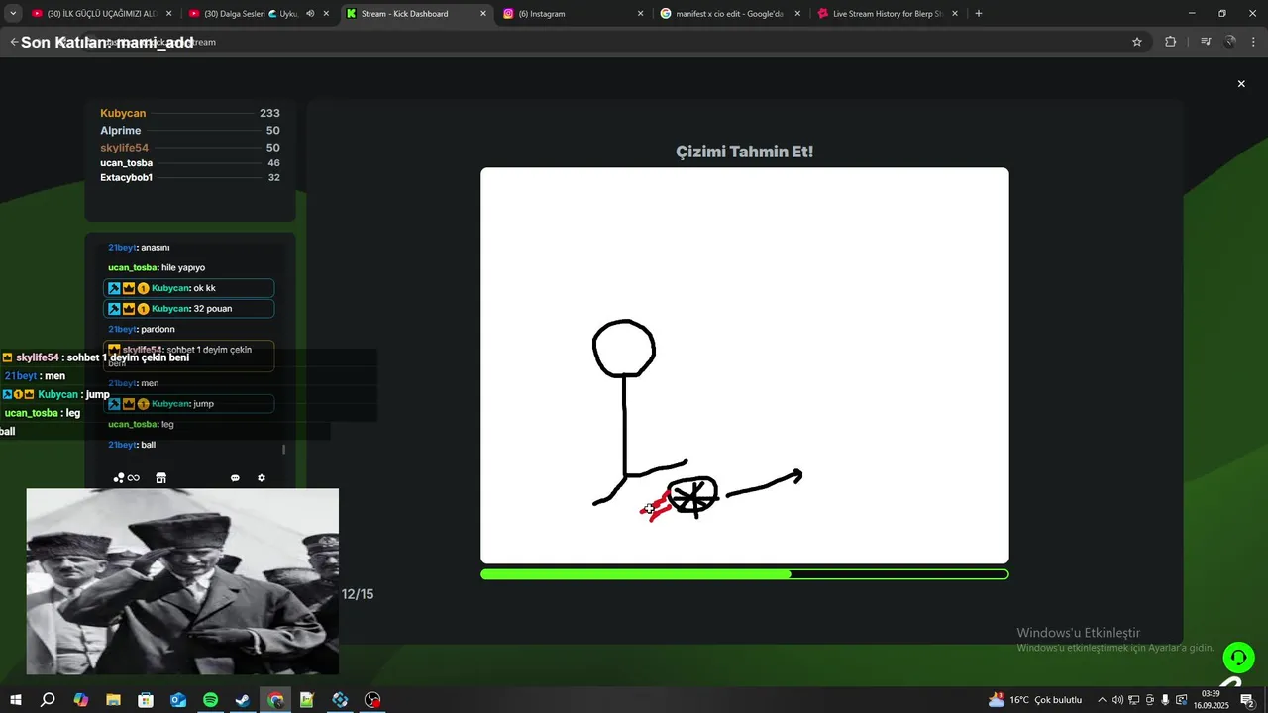Open the Windows notification center icon

click(x=1248, y=700)
